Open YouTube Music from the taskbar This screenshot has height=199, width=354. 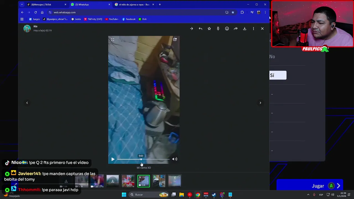tap(189, 195)
